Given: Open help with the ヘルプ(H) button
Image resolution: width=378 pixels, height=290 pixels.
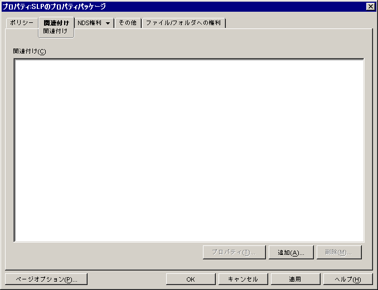Looking at the screenshot, I should (x=348, y=279).
